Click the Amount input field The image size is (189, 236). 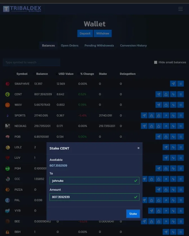click(x=94, y=197)
